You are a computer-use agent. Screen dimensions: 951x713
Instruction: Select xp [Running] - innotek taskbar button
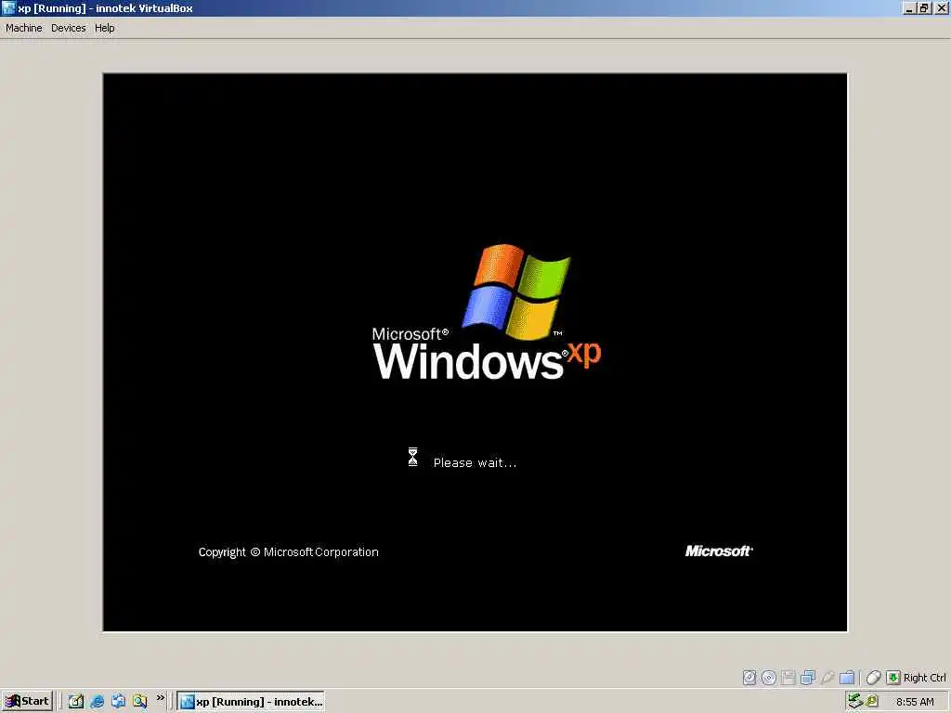pyautogui.click(x=251, y=702)
